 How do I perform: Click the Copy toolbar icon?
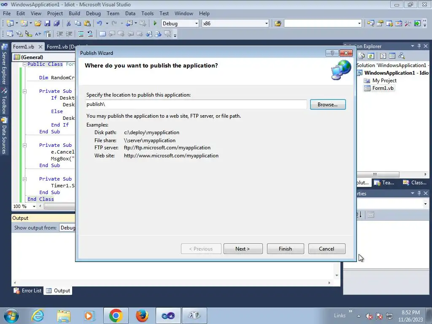click(78, 24)
